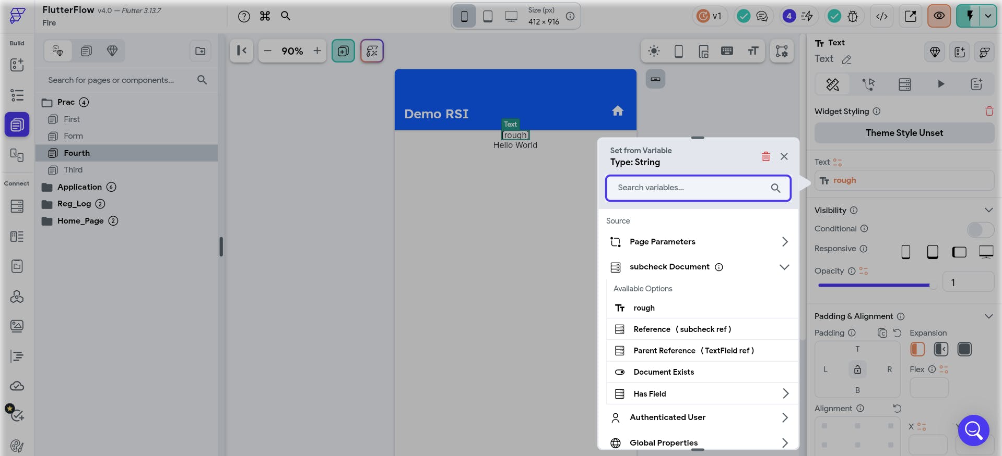
Task: Open the Help question mark icon
Action: coord(244,16)
